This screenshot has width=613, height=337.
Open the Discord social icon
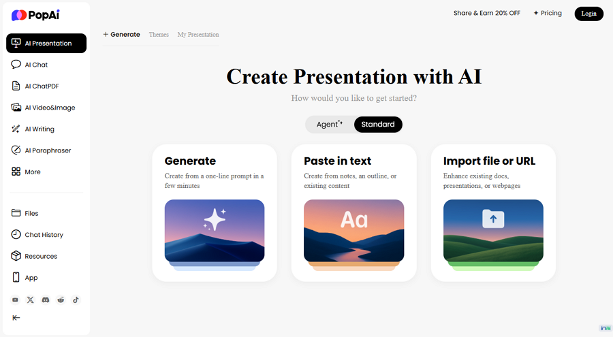(46, 300)
